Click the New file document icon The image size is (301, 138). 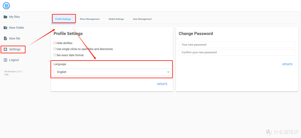click(x=5, y=38)
